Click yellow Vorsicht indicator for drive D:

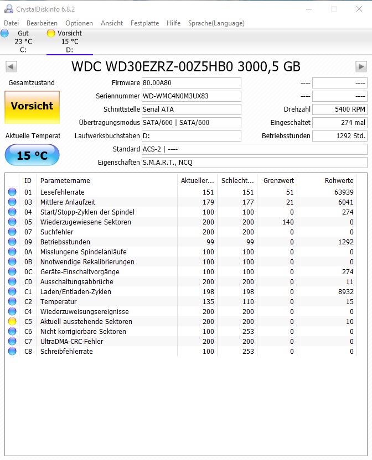coord(51,33)
